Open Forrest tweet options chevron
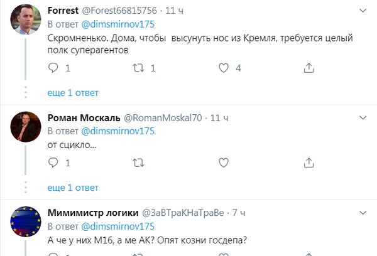 [x=363, y=11]
